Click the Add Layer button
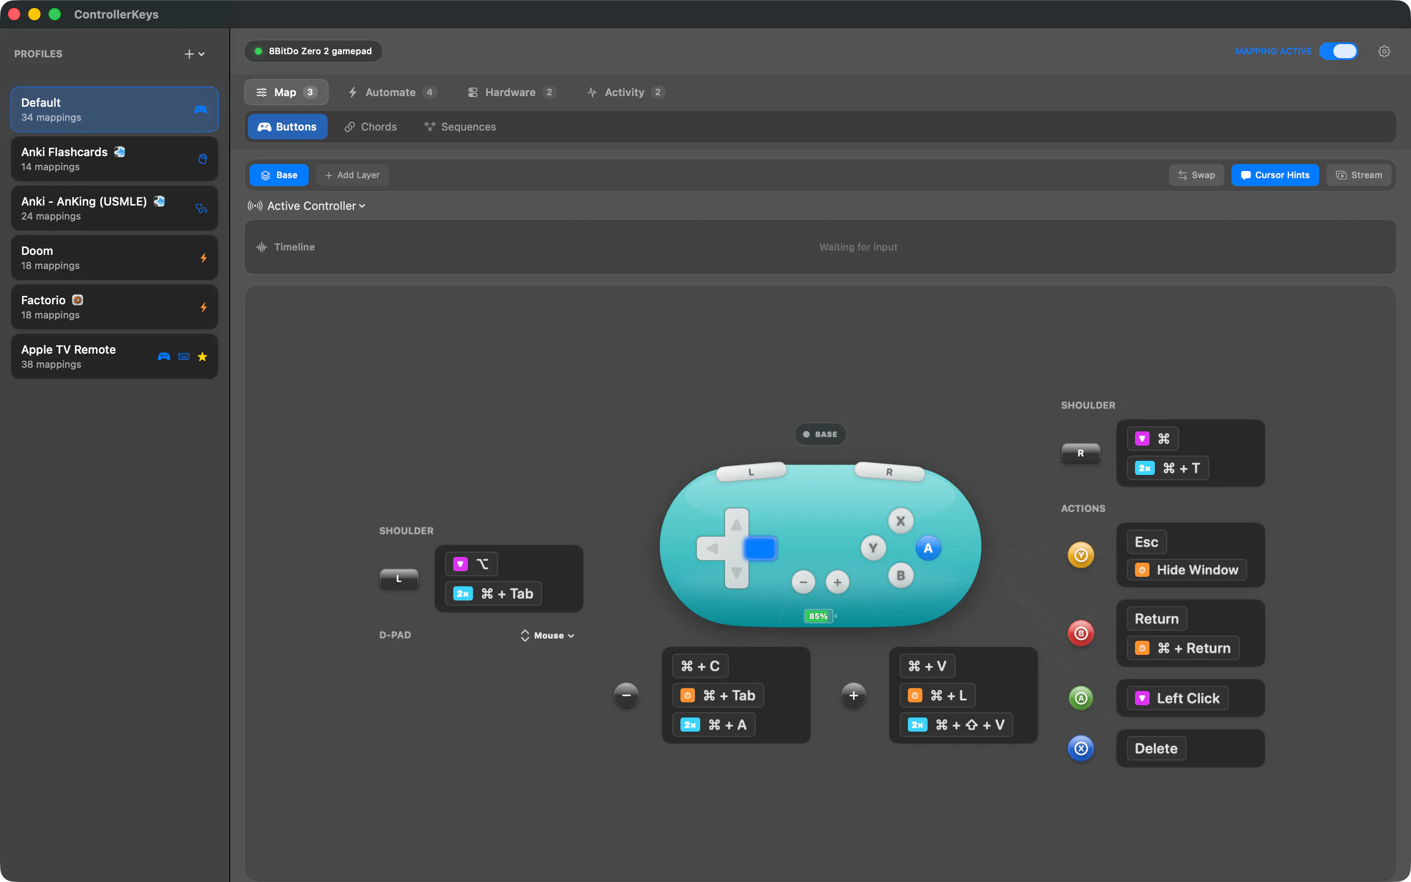This screenshot has width=1411, height=882. [352, 175]
